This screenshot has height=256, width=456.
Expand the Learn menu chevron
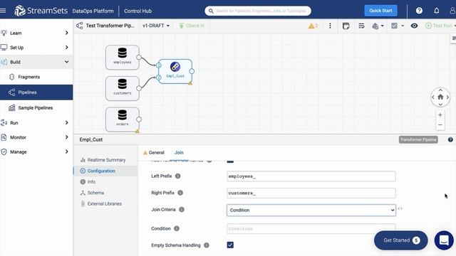tap(66, 33)
